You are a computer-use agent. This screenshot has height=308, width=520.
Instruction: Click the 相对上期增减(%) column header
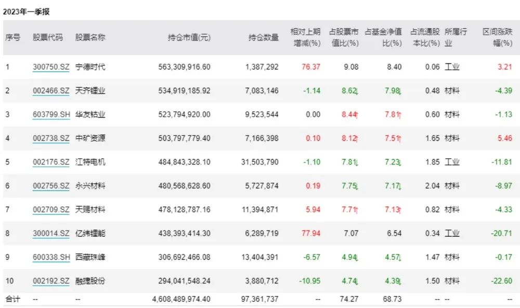[305, 37]
